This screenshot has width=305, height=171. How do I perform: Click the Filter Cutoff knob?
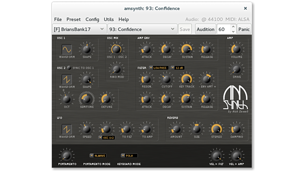167,79
